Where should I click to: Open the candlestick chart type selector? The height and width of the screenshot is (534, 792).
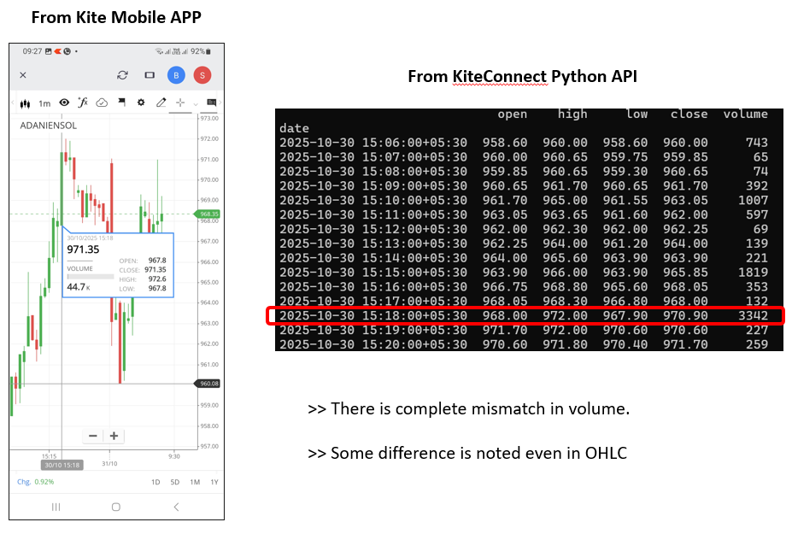pyautogui.click(x=26, y=103)
